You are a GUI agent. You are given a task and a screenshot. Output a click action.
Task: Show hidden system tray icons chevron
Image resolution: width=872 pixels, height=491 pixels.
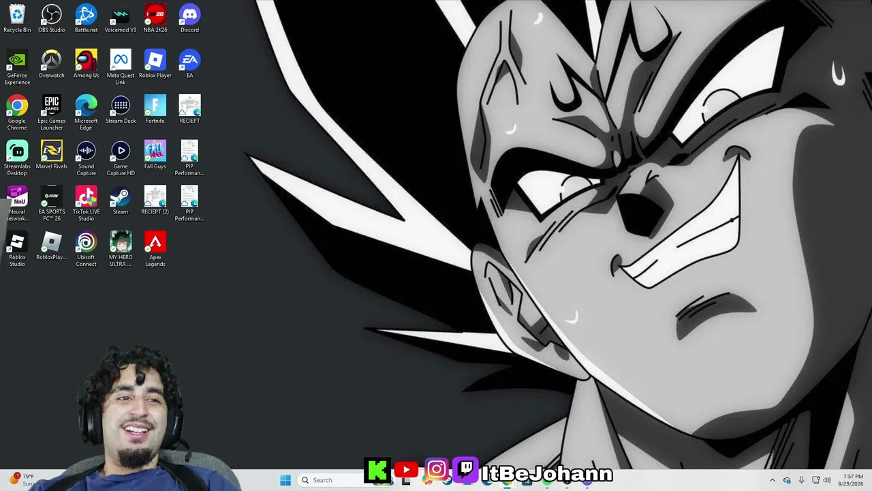772,480
